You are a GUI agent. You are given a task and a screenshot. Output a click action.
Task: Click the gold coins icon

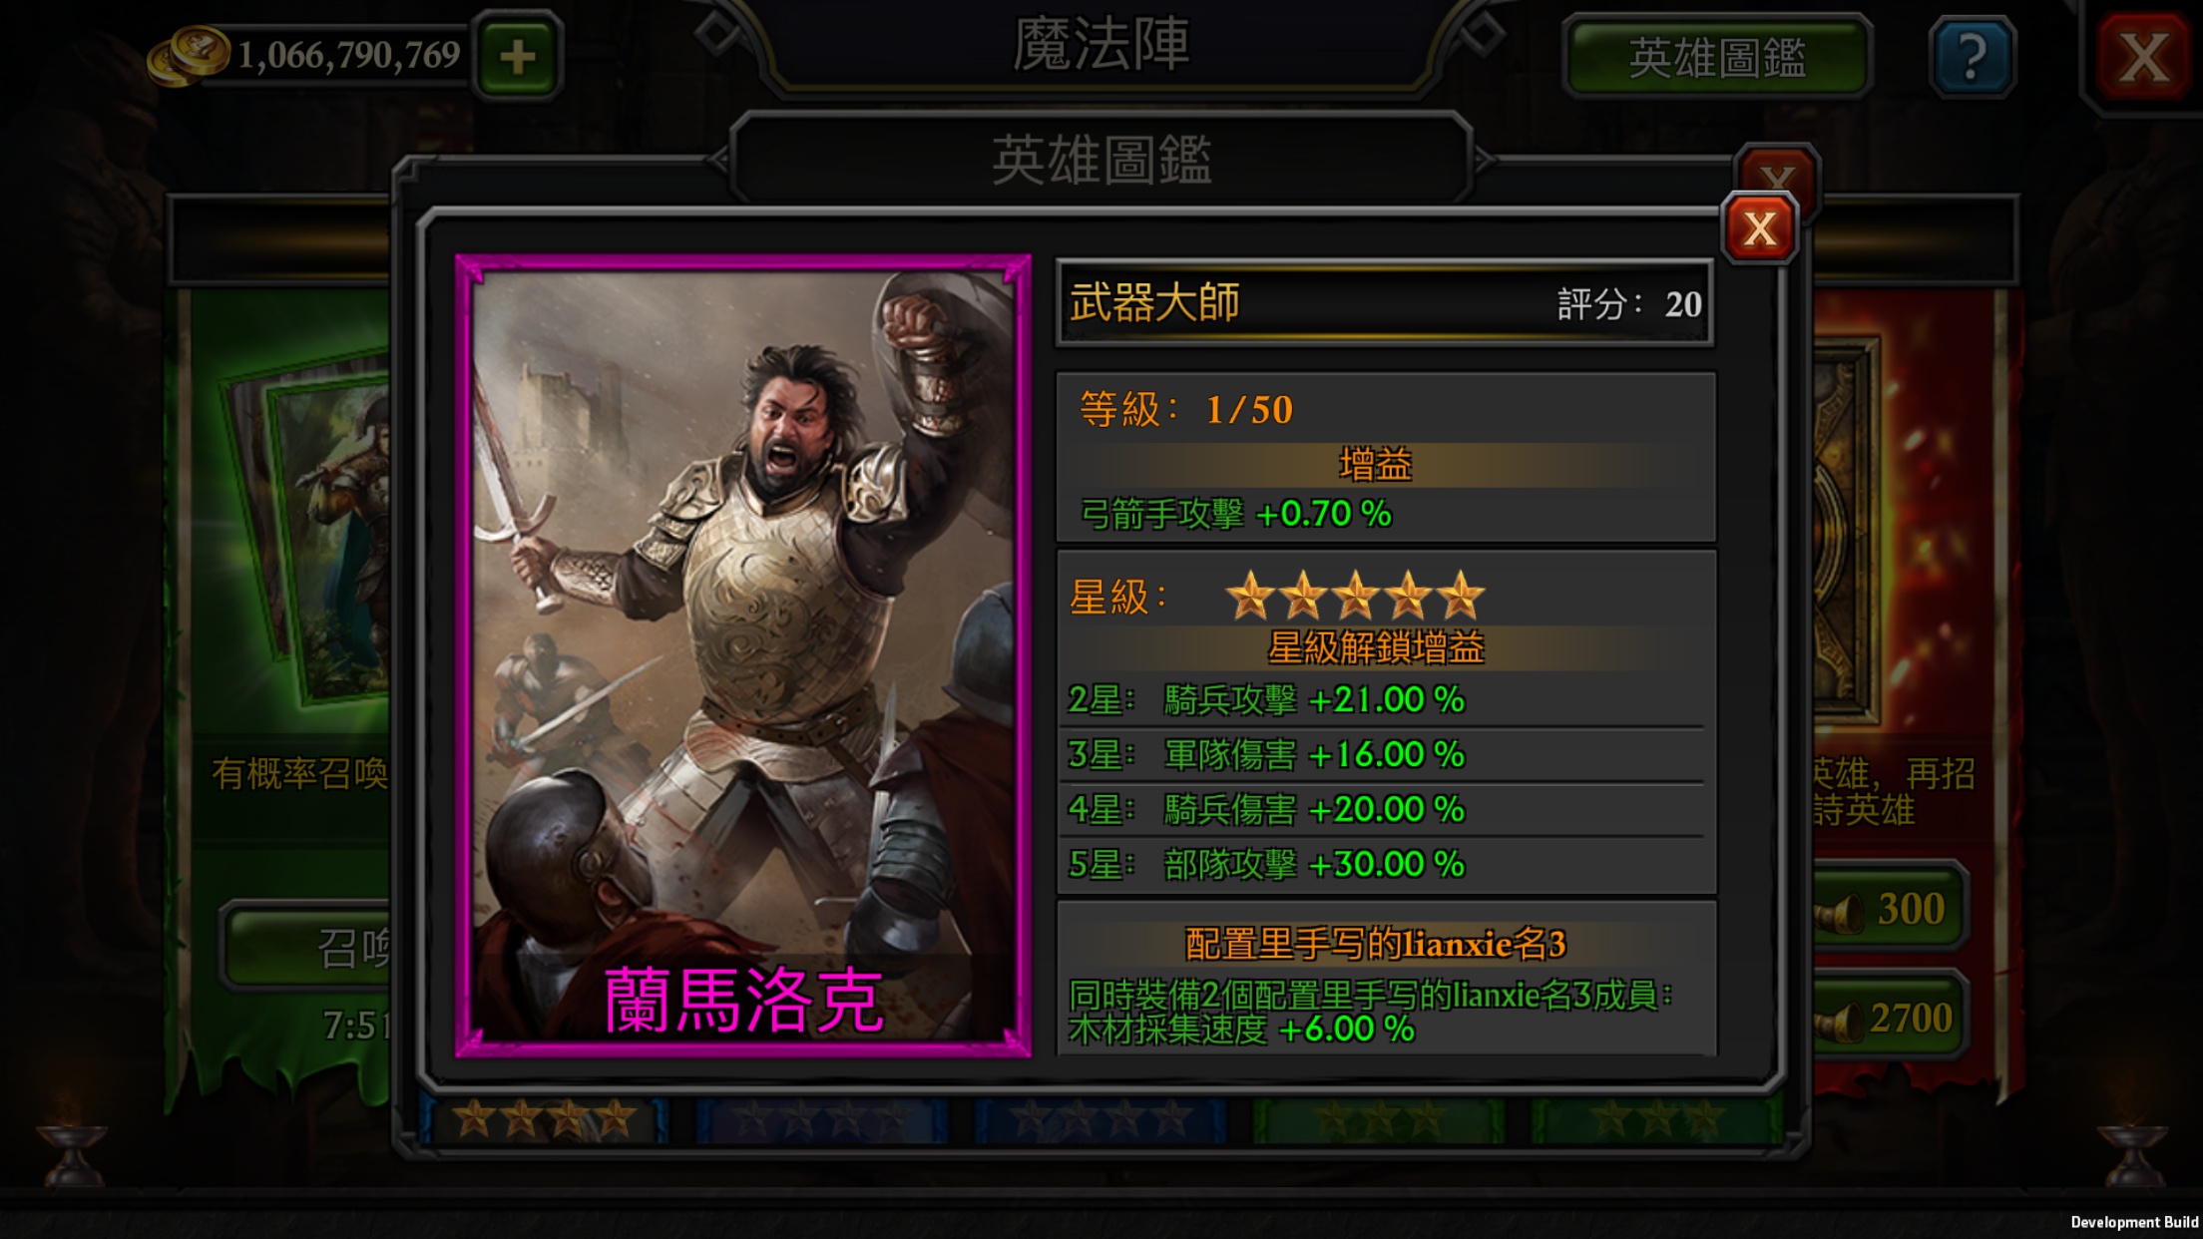(189, 56)
